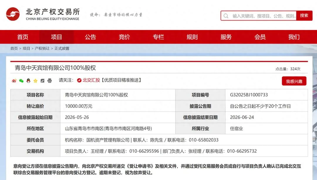
Task: Select project number G32025BJ1000733
Action: 249,95
